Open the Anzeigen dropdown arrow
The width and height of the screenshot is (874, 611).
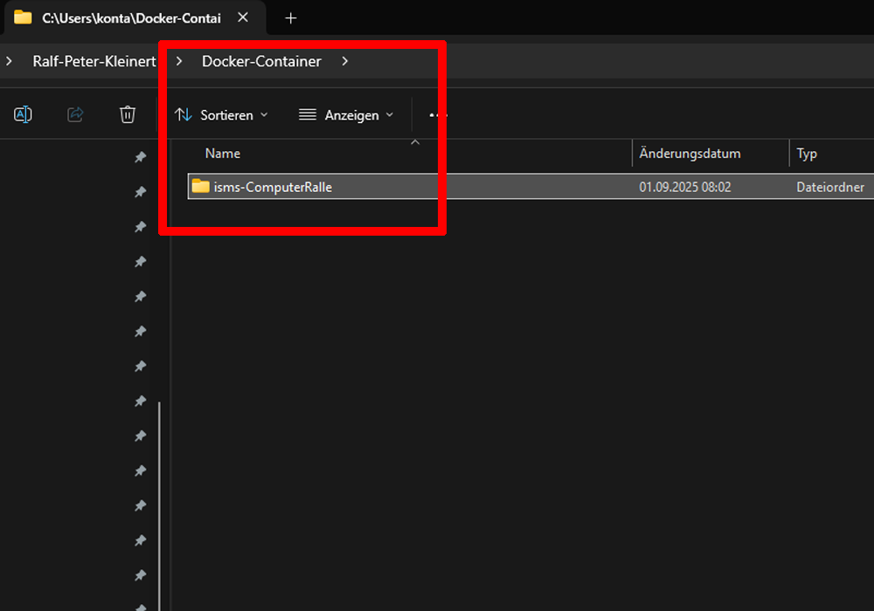point(391,114)
